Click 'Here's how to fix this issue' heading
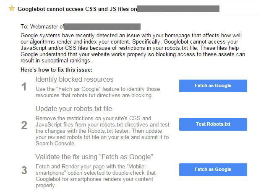The width and height of the screenshot is (261, 191). click(56, 70)
